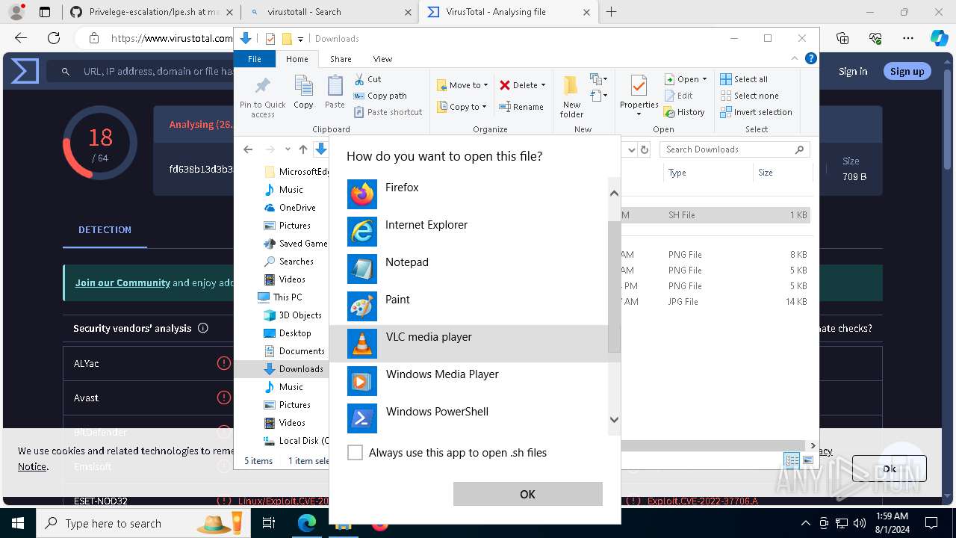This screenshot has width=956, height=538.
Task: Switch to the Share ribbon tab
Action: (x=341, y=59)
